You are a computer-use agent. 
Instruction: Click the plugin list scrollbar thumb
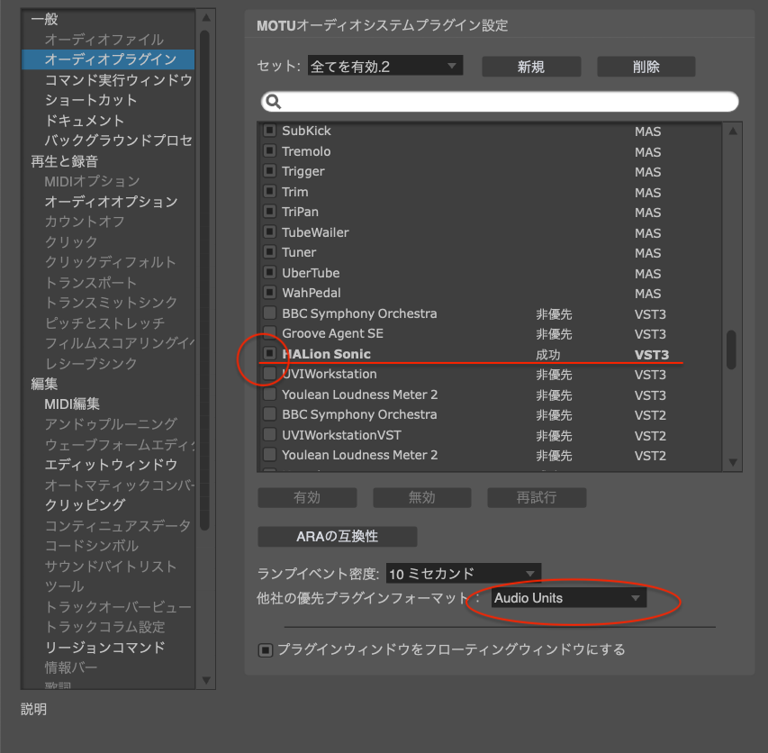pyautogui.click(x=732, y=349)
